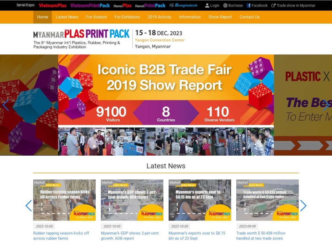Open the Latest News menu item

[x=67, y=17]
